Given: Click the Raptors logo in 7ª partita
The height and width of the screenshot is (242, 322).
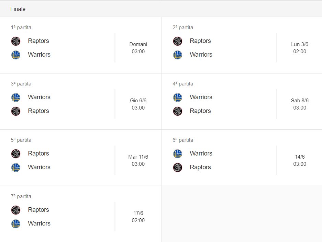Looking at the screenshot, I should [16, 210].
